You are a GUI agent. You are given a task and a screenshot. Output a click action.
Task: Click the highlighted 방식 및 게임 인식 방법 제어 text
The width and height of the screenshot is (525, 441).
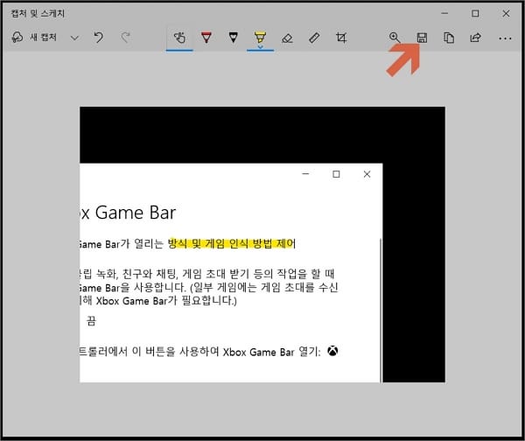[232, 243]
